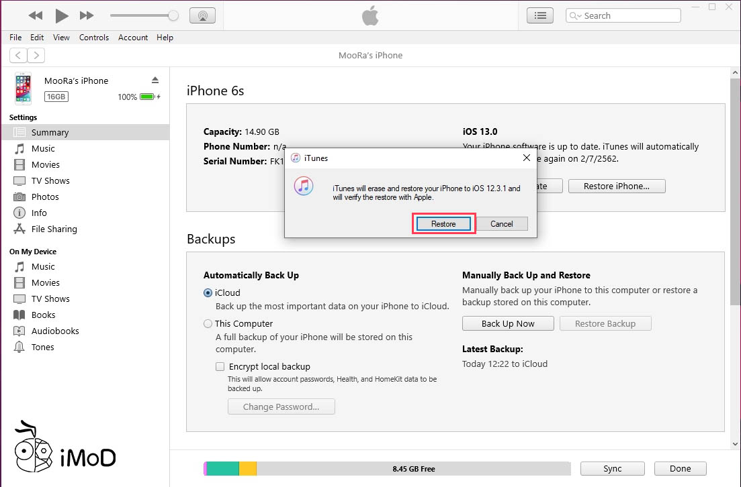Minimize the iTunes window
Image resolution: width=741 pixels, height=487 pixels.
(695, 7)
